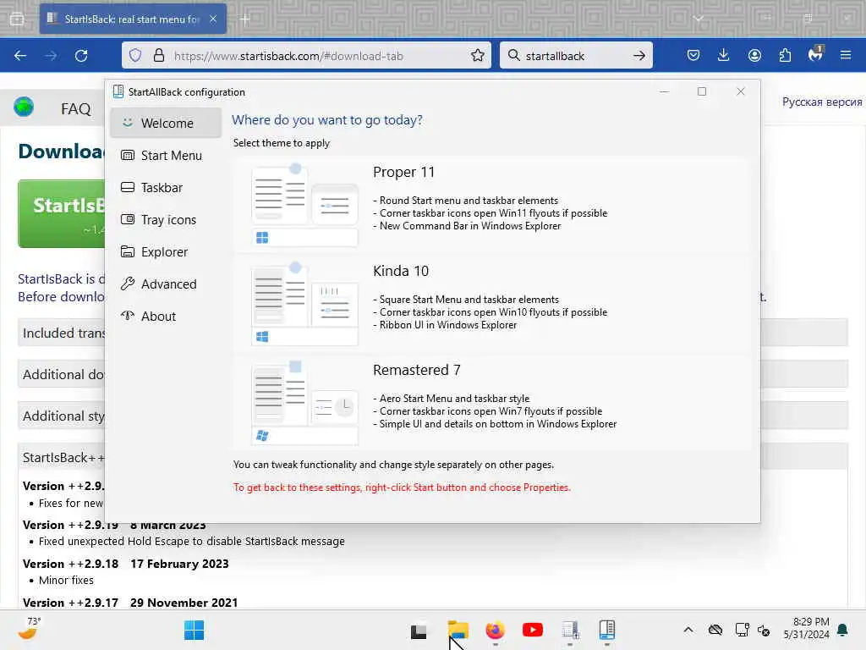The height and width of the screenshot is (650, 866).
Task: Click the network display tray icon
Action: coord(743,630)
